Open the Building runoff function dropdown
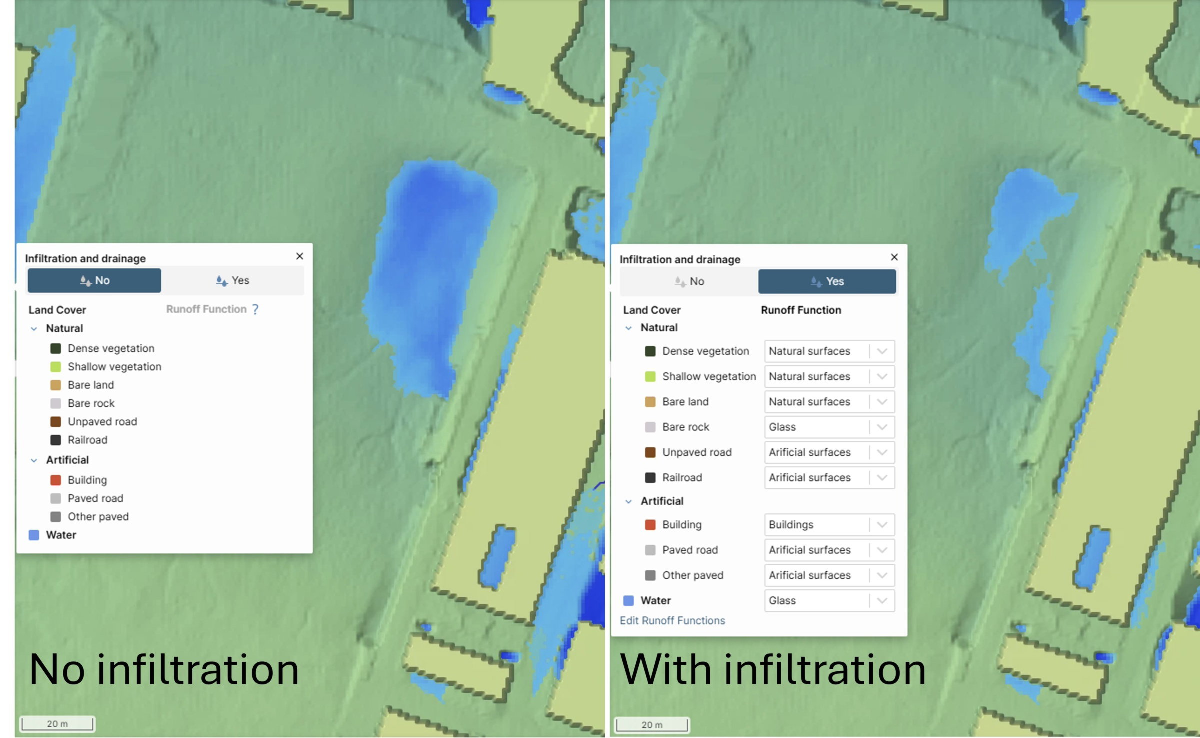Image resolution: width=1200 pixels, height=738 pixels. (x=829, y=525)
